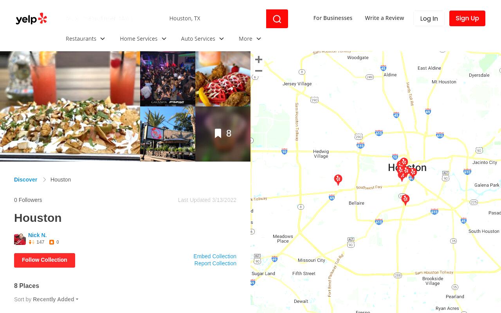The height and width of the screenshot is (313, 501).
Task: Zoom out the map with minus icon
Action: (x=259, y=71)
